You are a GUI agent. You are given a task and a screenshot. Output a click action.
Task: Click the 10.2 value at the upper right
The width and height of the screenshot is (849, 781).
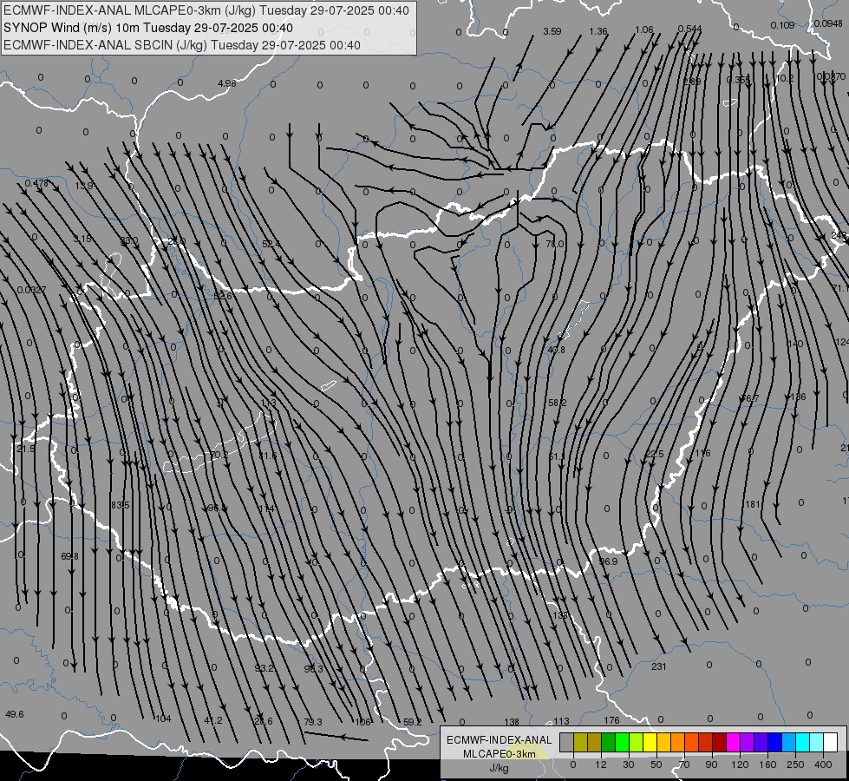[x=785, y=79]
